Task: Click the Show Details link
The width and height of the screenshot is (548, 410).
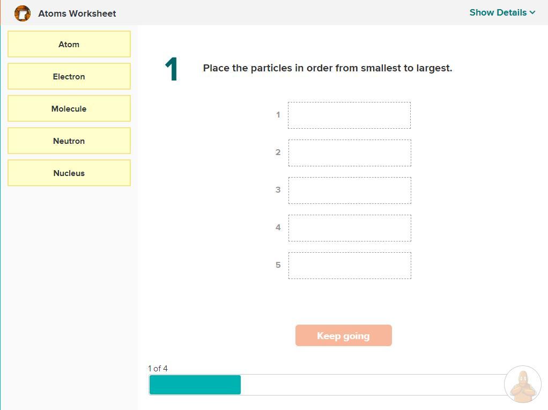Action: (x=498, y=12)
